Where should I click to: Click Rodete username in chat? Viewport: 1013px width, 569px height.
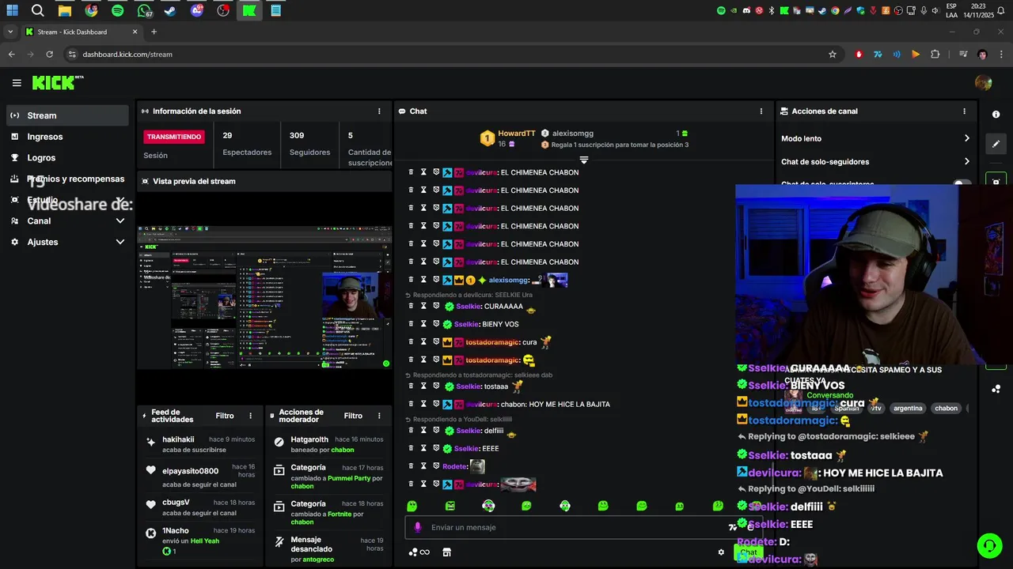(454, 466)
